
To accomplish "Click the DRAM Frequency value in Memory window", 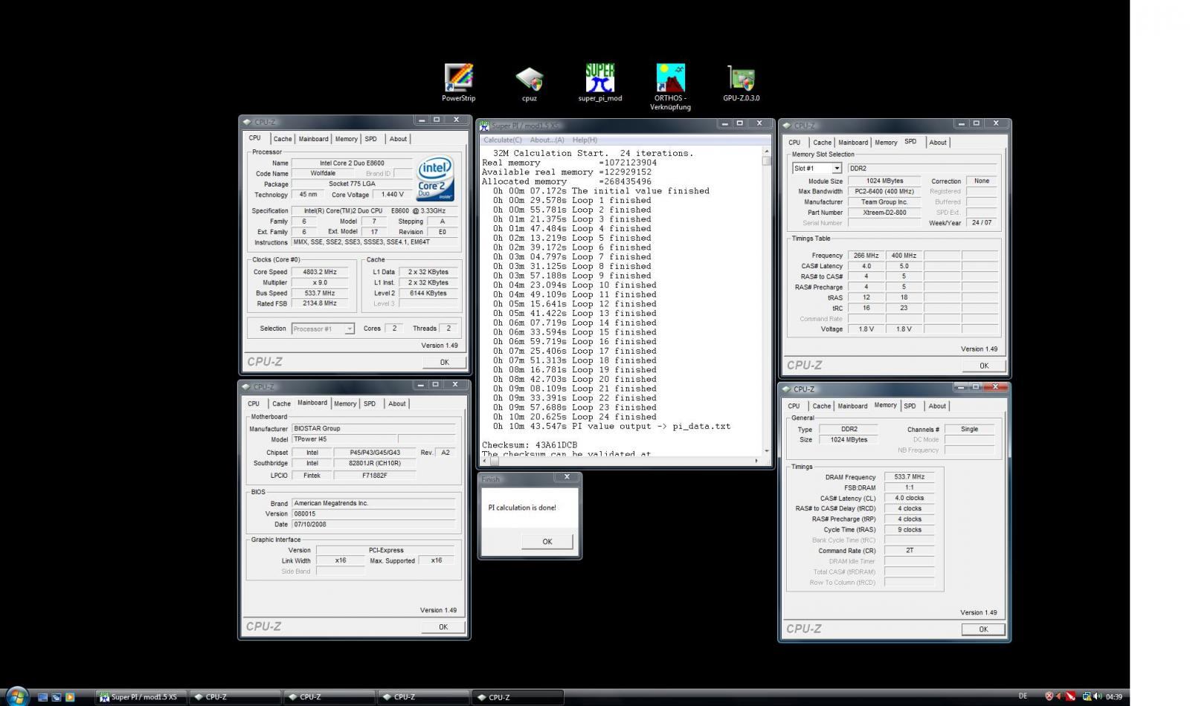I will [x=909, y=477].
